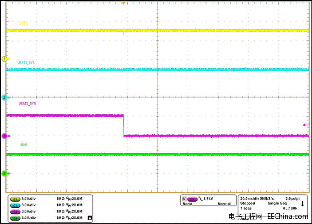312x224 pixels.
Task: Click the yellow C1 channel badge
Action: click(x=15, y=199)
